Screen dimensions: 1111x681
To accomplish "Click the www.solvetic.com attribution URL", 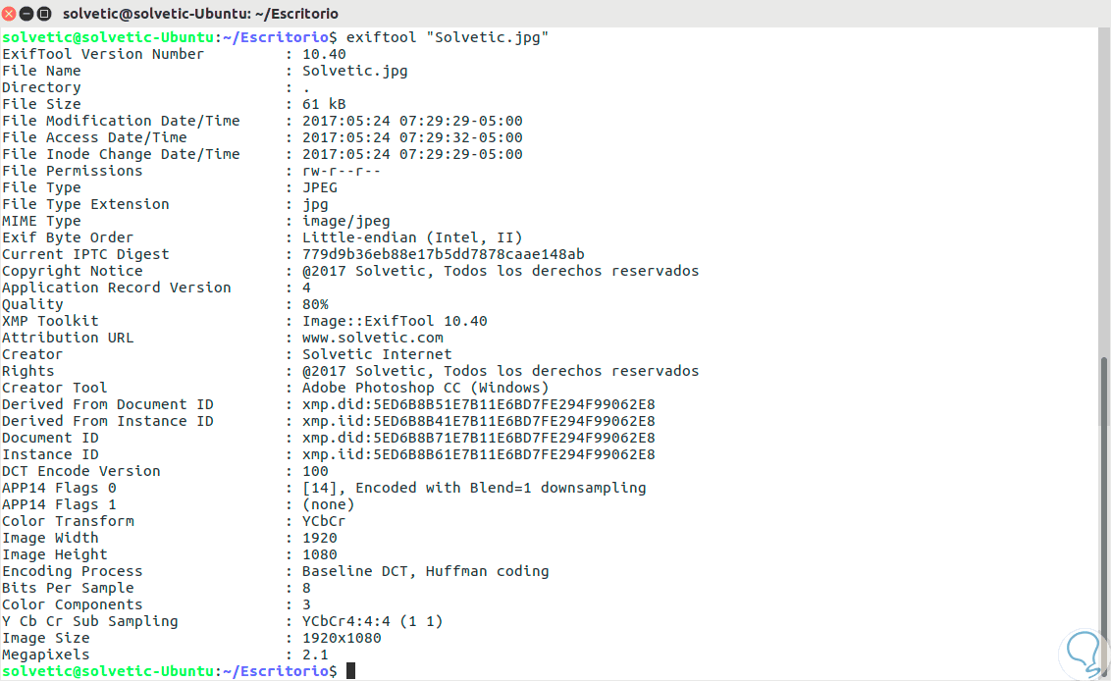I will pyautogui.click(x=373, y=338).
